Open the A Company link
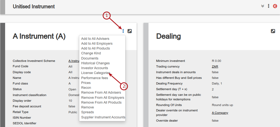 pos(220,113)
